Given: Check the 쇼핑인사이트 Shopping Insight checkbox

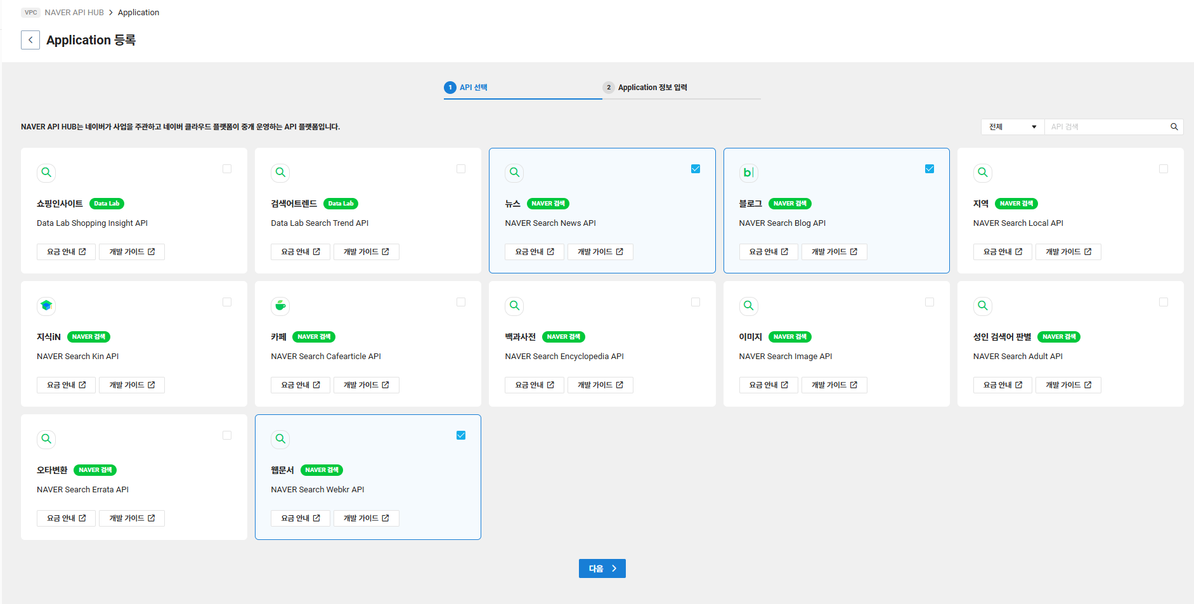Looking at the screenshot, I should click(227, 169).
